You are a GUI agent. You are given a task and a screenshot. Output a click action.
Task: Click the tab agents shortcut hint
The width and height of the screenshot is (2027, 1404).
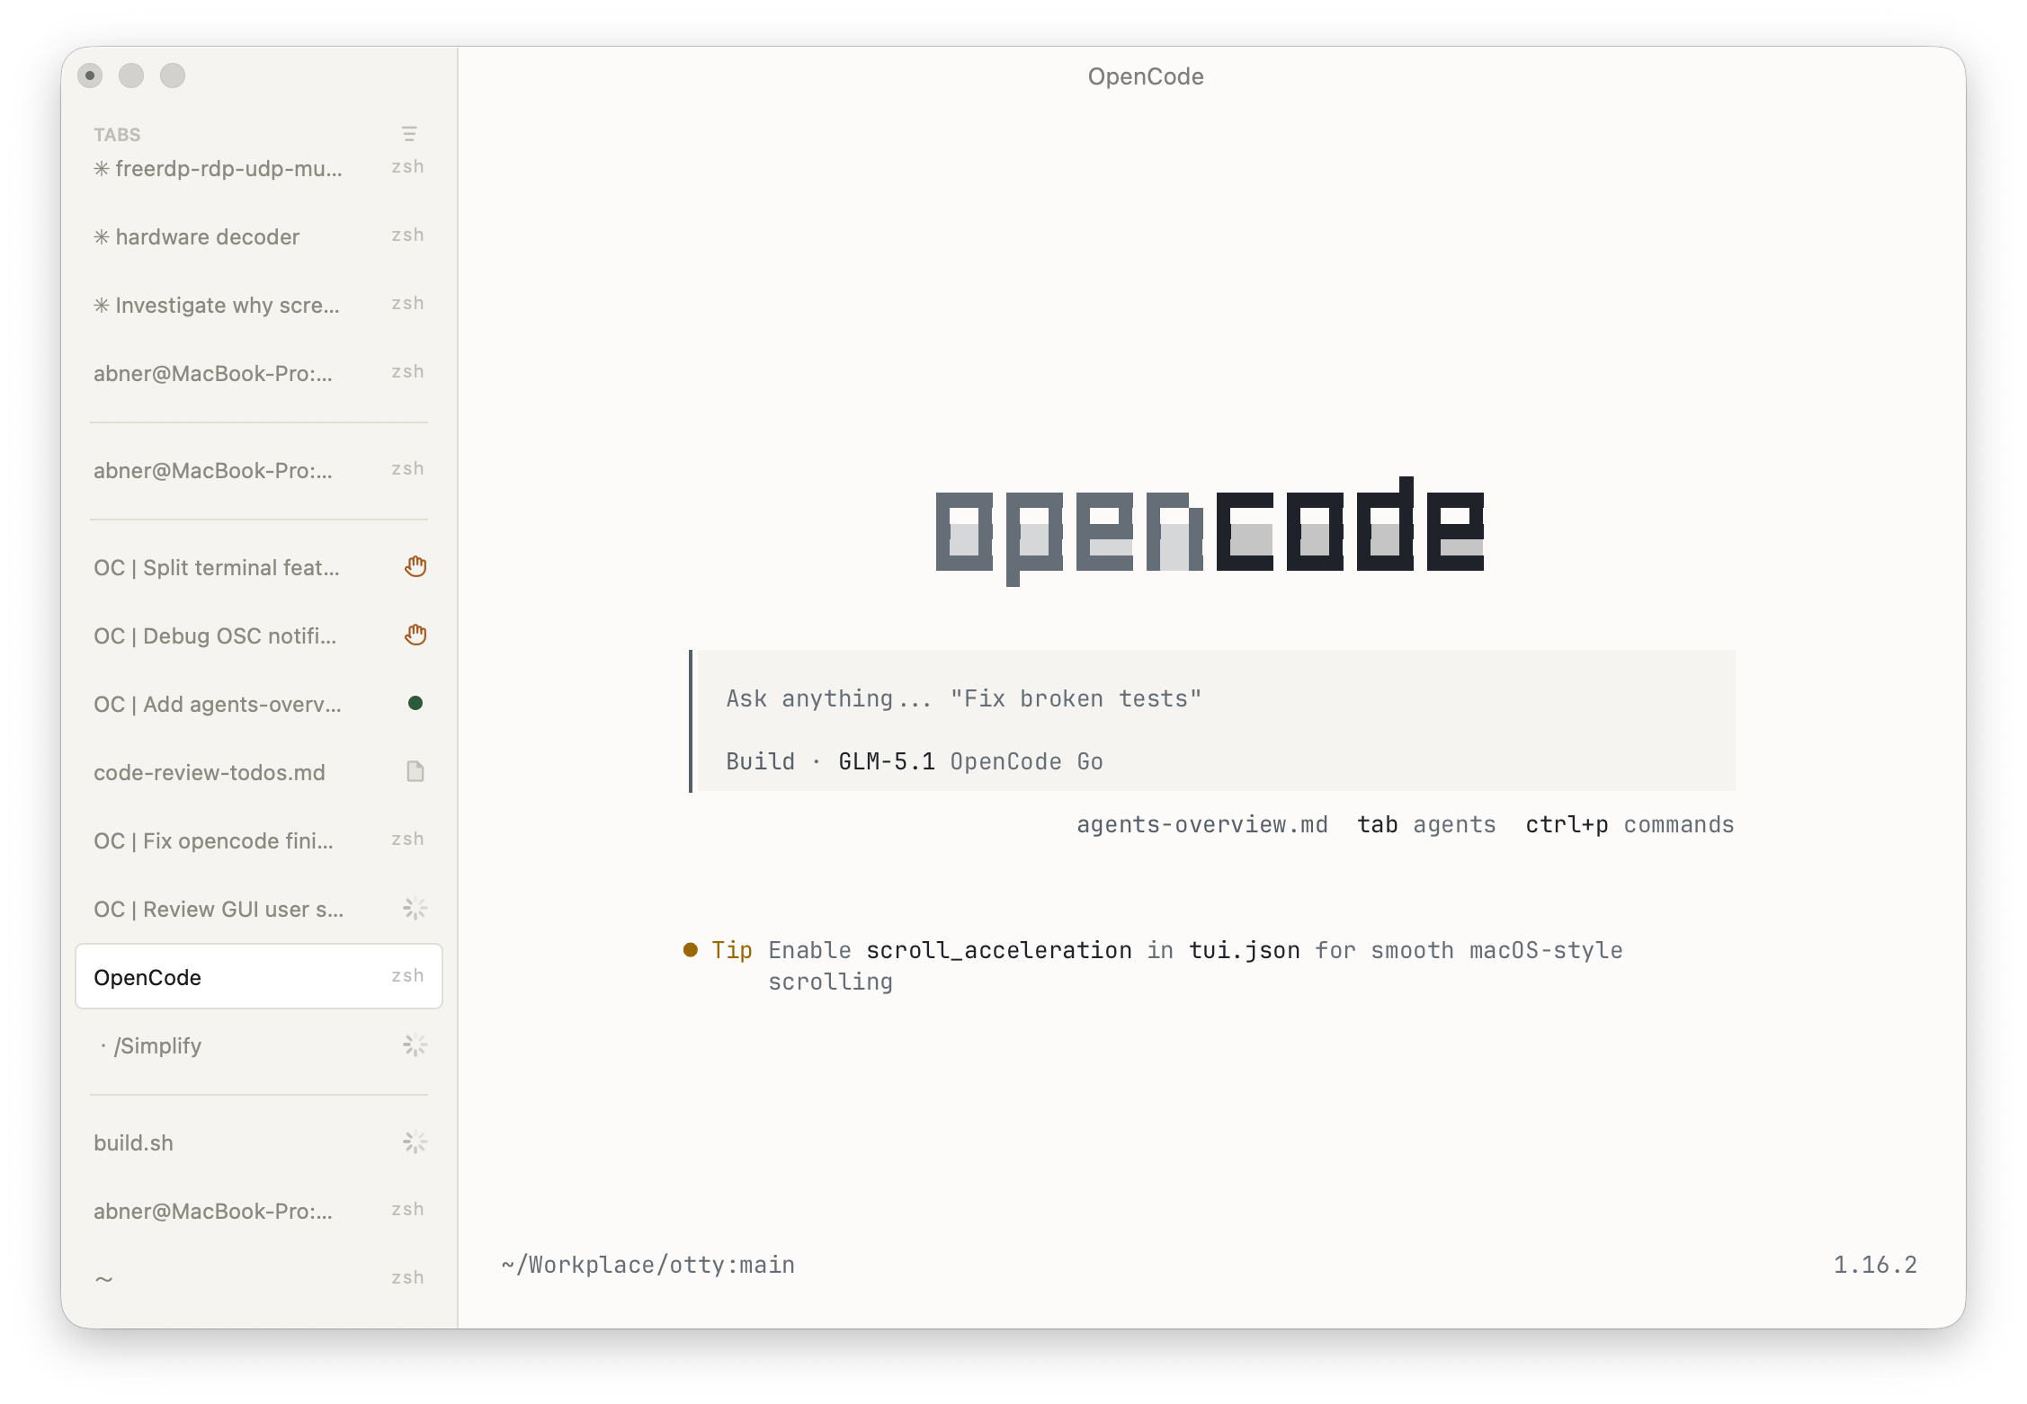(1426, 824)
